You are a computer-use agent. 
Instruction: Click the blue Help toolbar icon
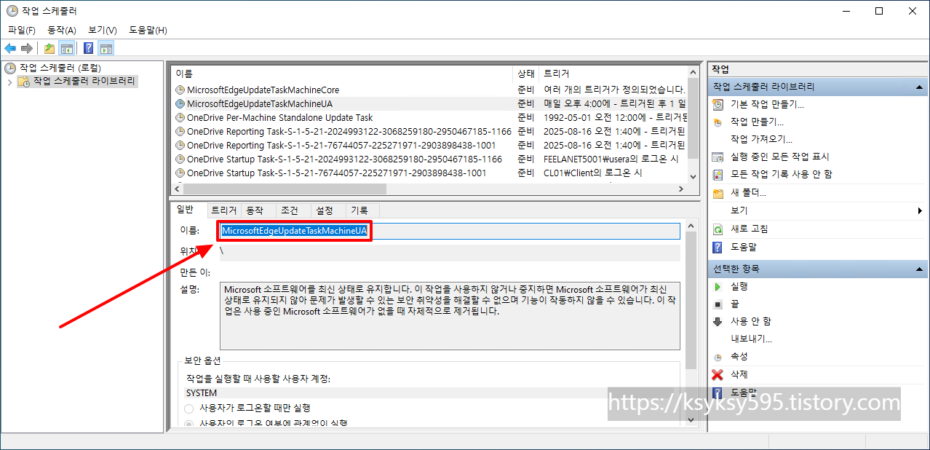[x=88, y=48]
